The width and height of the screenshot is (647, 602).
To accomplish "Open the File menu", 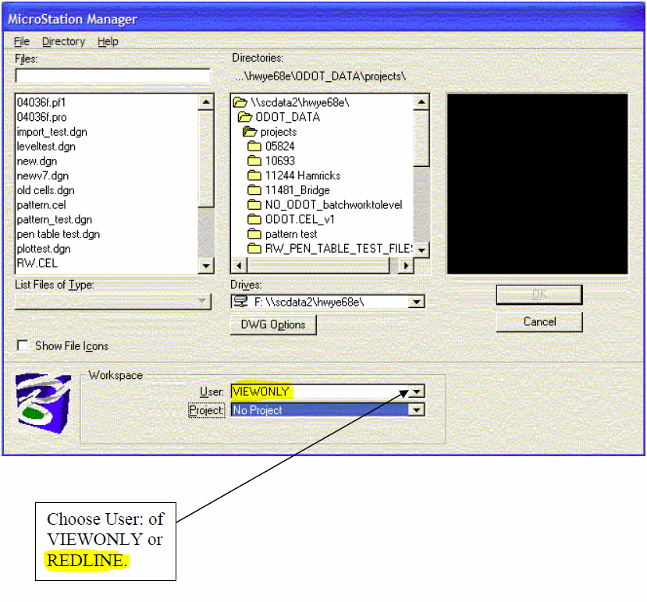I will [x=21, y=41].
